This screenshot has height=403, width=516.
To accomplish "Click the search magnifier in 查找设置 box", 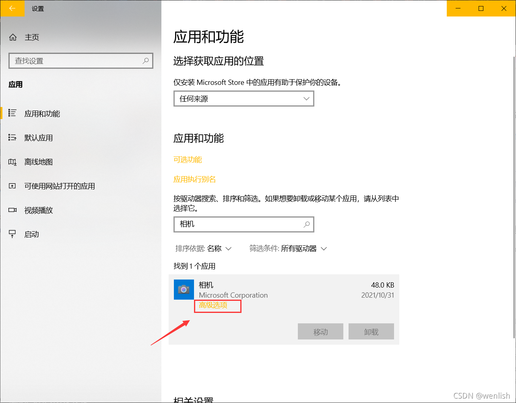I will [146, 61].
